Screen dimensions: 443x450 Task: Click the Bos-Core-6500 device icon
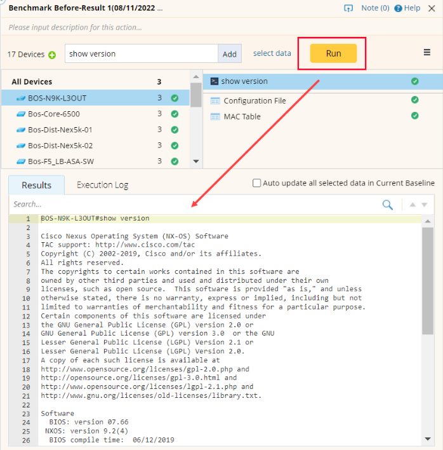[21, 114]
